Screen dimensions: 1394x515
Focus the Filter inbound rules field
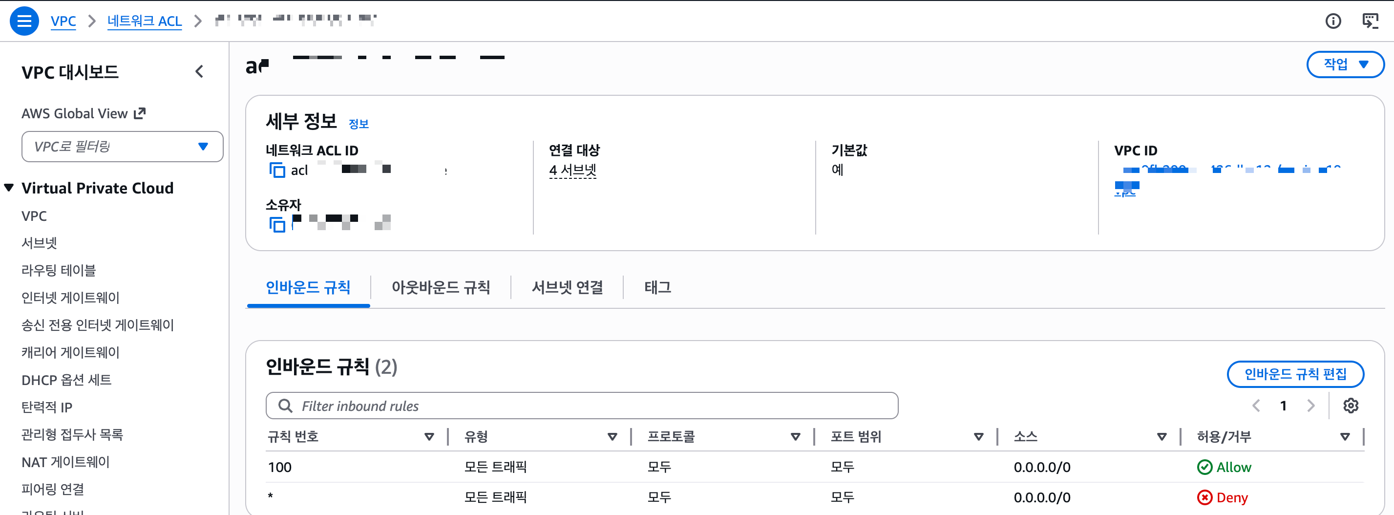point(582,406)
